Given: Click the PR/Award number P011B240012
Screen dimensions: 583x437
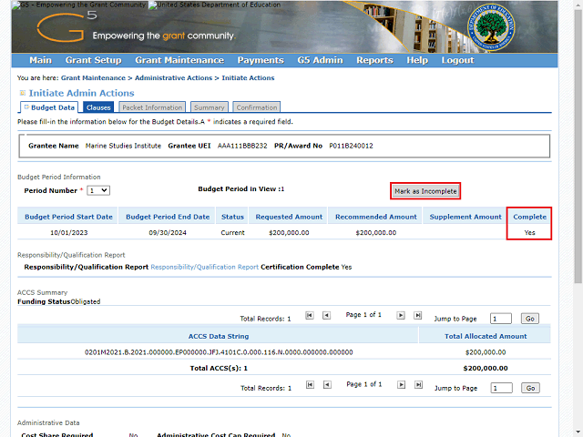Looking at the screenshot, I should (351, 146).
